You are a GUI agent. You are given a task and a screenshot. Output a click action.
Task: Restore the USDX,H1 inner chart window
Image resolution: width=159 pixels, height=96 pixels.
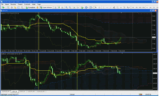tap(153, 10)
